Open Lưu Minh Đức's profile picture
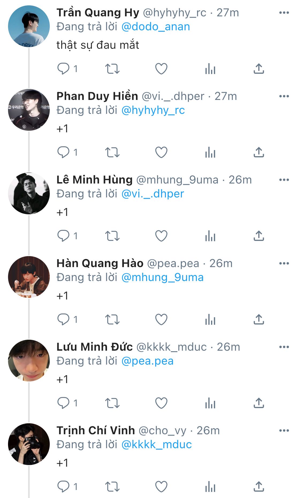The height and width of the screenshot is (498, 301). tap(29, 361)
